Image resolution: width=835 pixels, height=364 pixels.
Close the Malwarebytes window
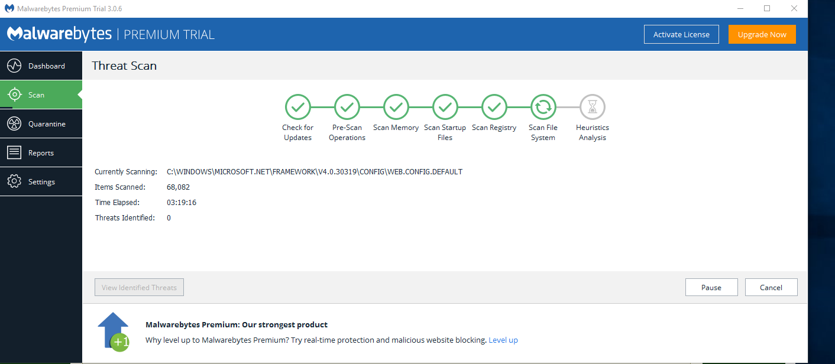pyautogui.click(x=794, y=8)
